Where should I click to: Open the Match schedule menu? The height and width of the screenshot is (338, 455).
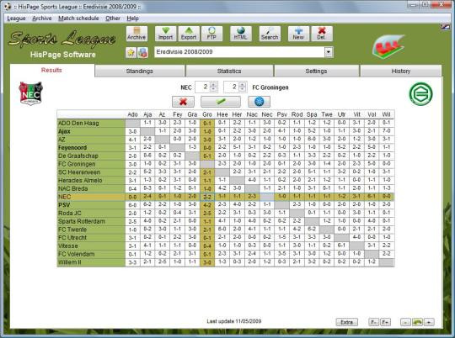(x=78, y=18)
